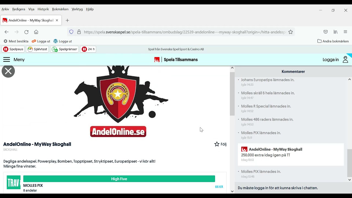
Task: Select the Igår 15:11 Molles PIX comment
Action: pyautogui.click(x=261, y=133)
